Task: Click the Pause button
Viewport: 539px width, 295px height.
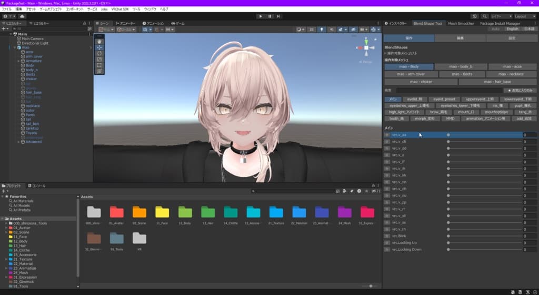Action: (269, 16)
